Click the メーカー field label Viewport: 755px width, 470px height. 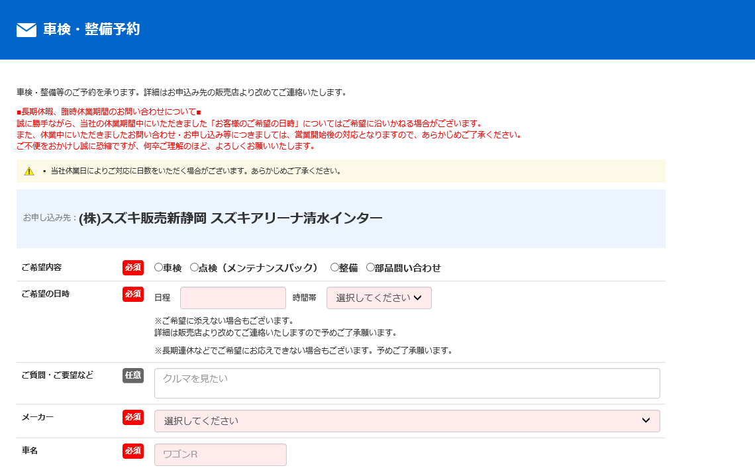coord(38,417)
